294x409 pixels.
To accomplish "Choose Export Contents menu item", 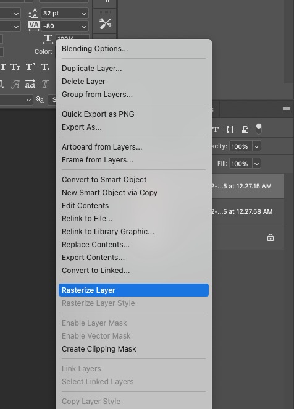I will [133, 258].
